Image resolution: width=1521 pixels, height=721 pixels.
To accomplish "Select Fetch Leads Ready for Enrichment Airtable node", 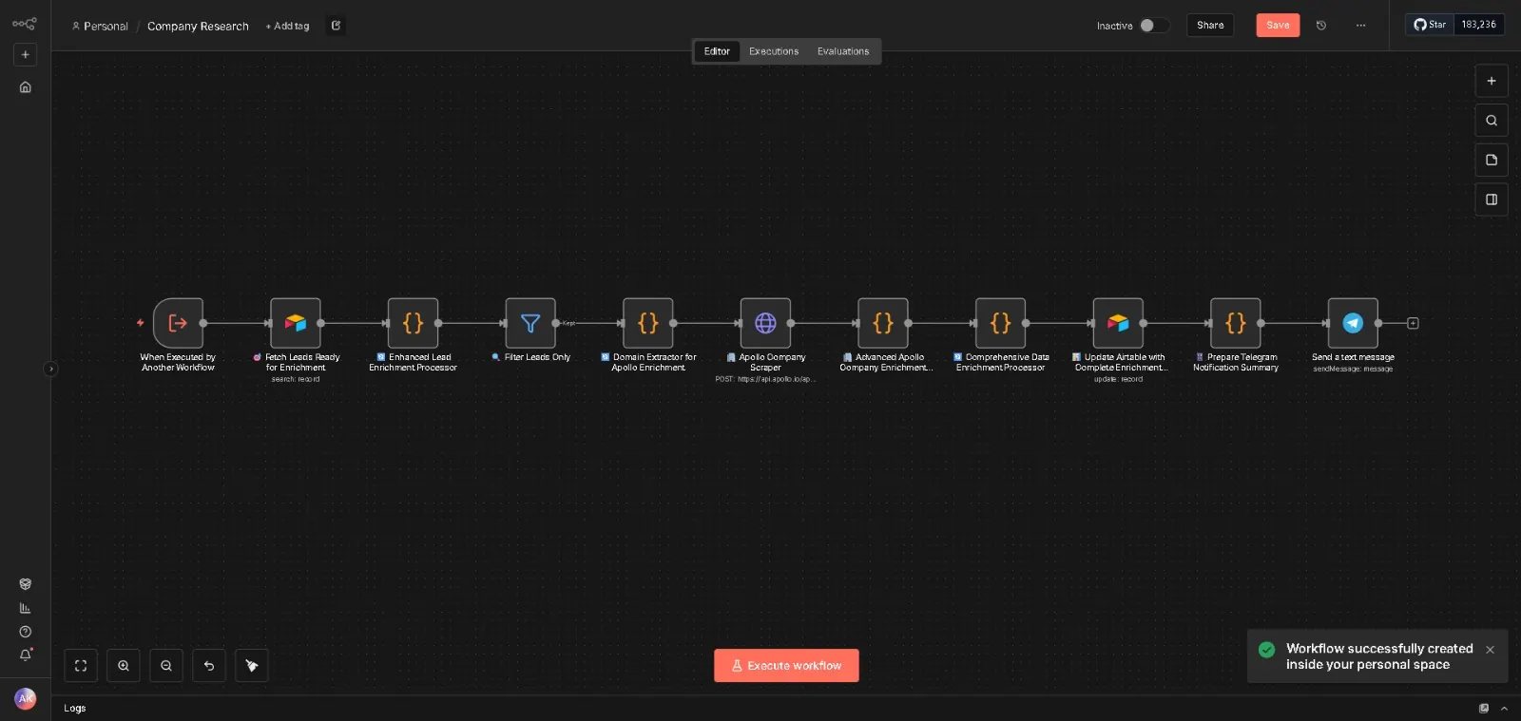I will click(x=296, y=323).
